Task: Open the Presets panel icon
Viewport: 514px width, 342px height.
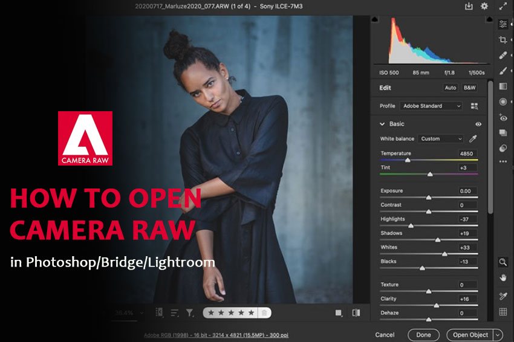Action: tap(503, 148)
